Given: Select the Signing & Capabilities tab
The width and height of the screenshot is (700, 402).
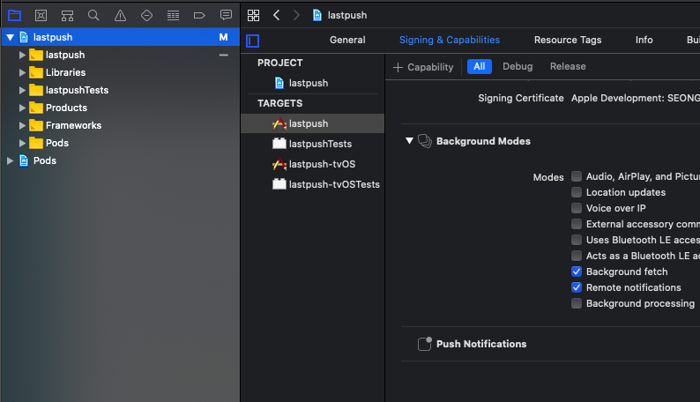Looking at the screenshot, I should (450, 40).
